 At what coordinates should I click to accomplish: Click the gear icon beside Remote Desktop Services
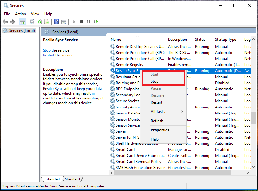(x=113, y=46)
